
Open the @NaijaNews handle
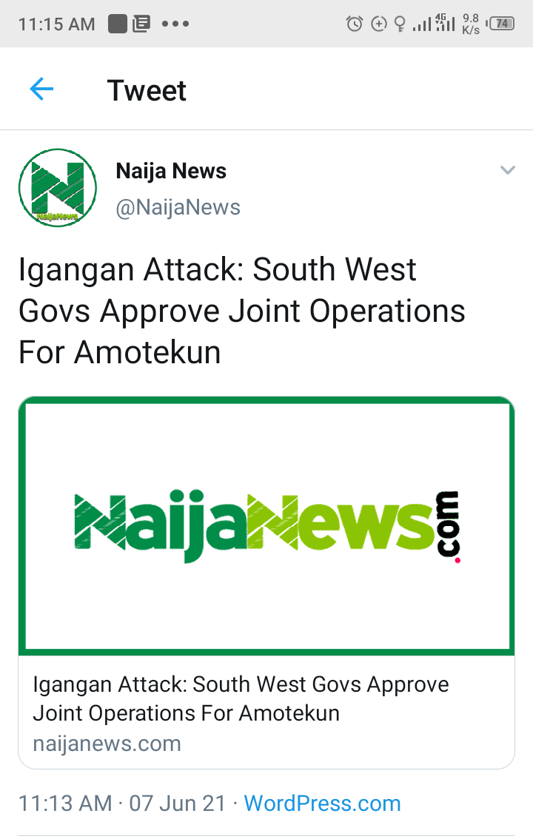tap(178, 207)
